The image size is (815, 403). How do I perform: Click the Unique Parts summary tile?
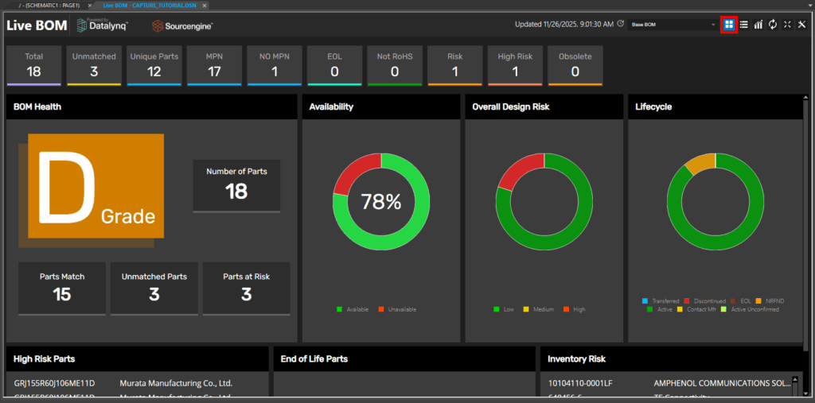(154, 65)
